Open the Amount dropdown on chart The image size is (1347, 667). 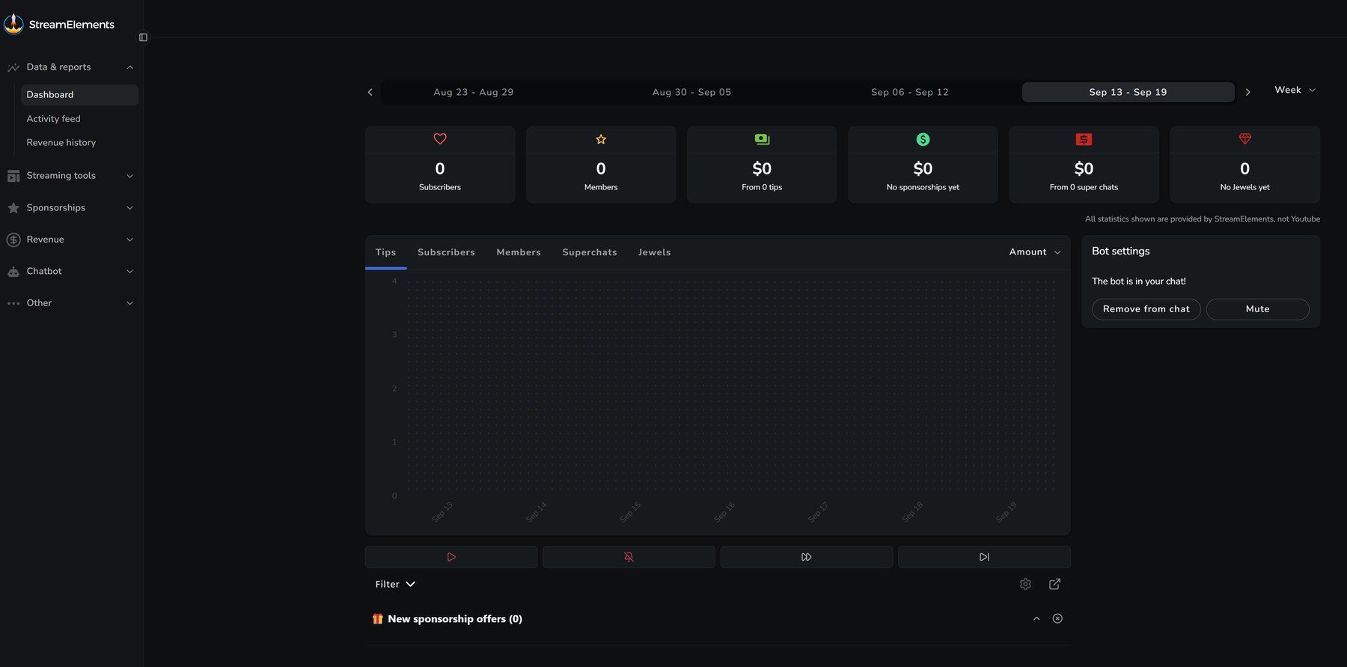tap(1035, 252)
